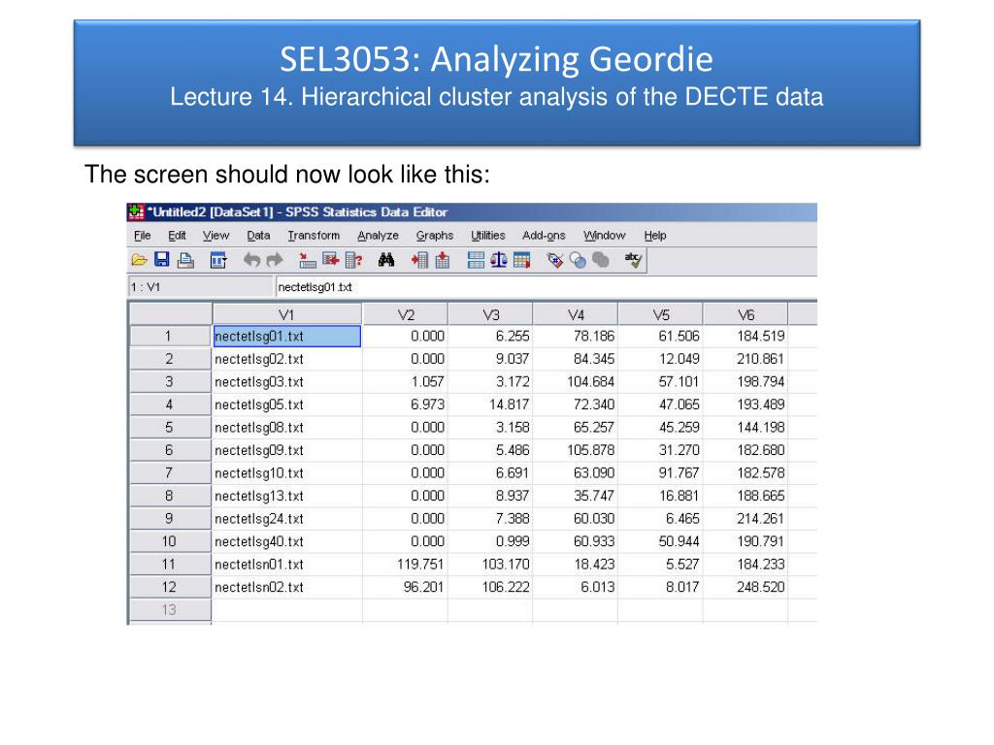Select the V3 column header
Image resolution: width=994 pixels, height=745 pixels.
pos(490,315)
